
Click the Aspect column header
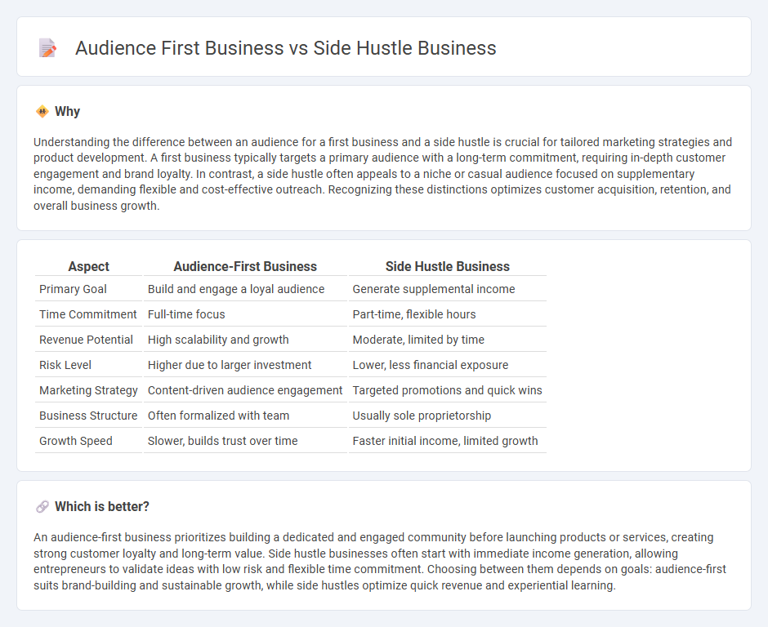coord(89,266)
